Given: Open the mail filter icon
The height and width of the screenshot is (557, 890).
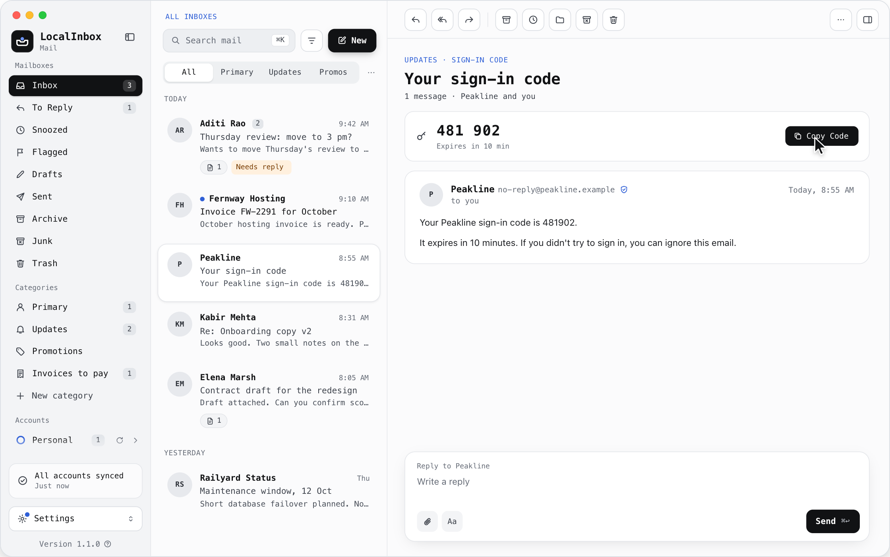Looking at the screenshot, I should click(311, 41).
